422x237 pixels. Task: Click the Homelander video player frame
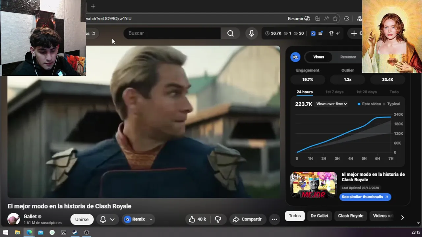point(144,122)
